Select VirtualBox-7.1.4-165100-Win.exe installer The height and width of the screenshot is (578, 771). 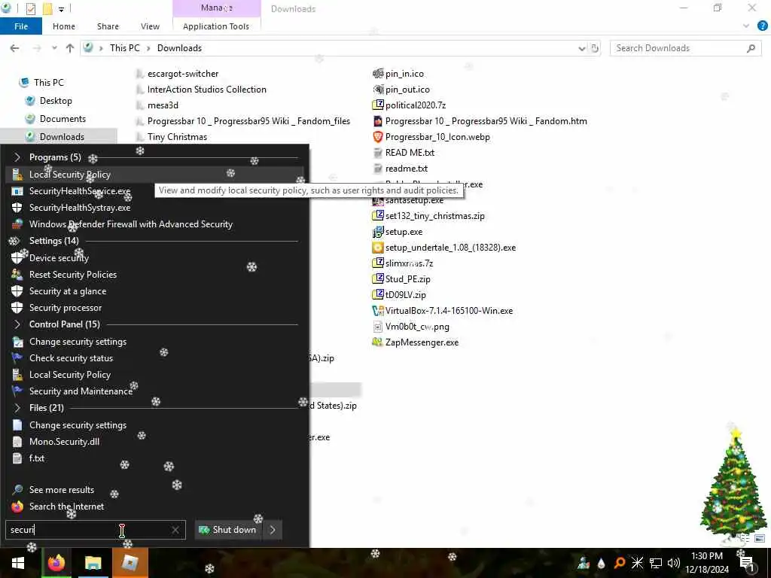(443, 311)
